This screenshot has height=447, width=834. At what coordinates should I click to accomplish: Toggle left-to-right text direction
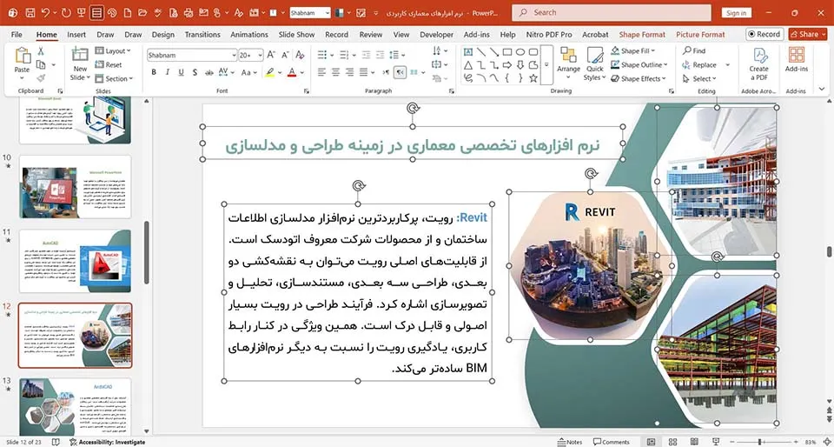click(x=386, y=72)
